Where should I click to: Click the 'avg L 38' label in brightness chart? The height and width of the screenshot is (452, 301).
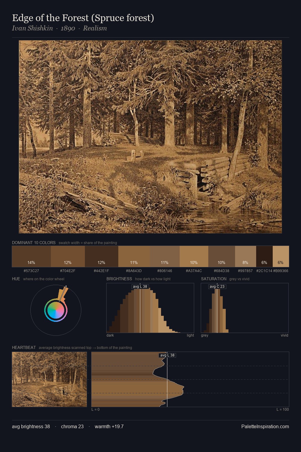pyautogui.click(x=140, y=287)
